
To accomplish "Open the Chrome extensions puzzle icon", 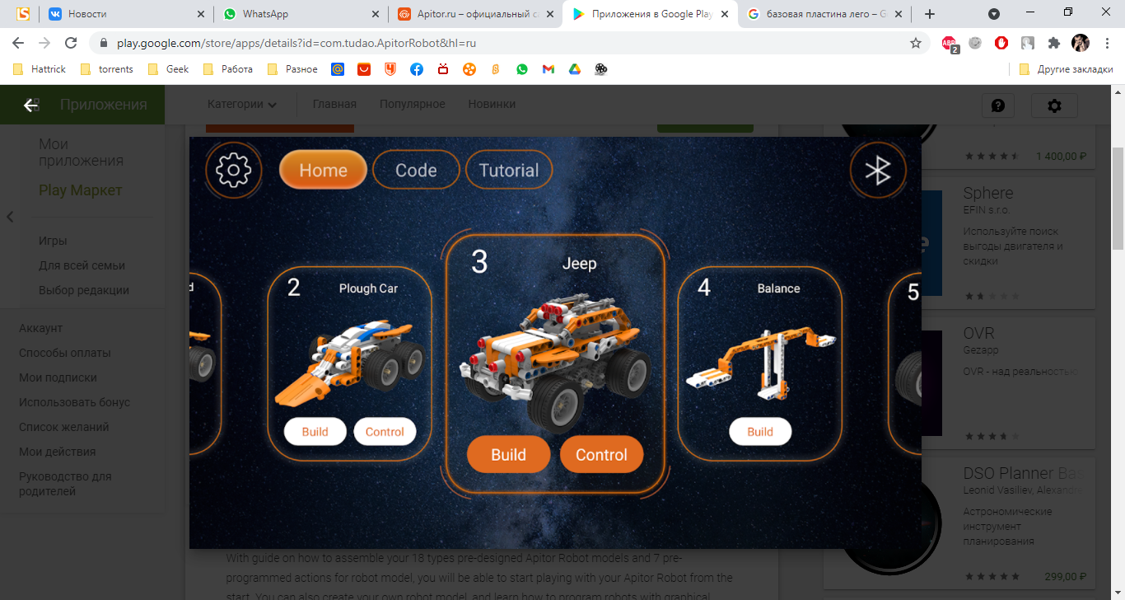I will coord(1053,43).
